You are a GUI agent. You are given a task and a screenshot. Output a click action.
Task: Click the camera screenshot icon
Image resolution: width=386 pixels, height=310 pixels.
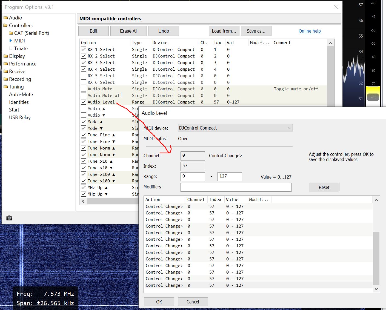coord(9,218)
